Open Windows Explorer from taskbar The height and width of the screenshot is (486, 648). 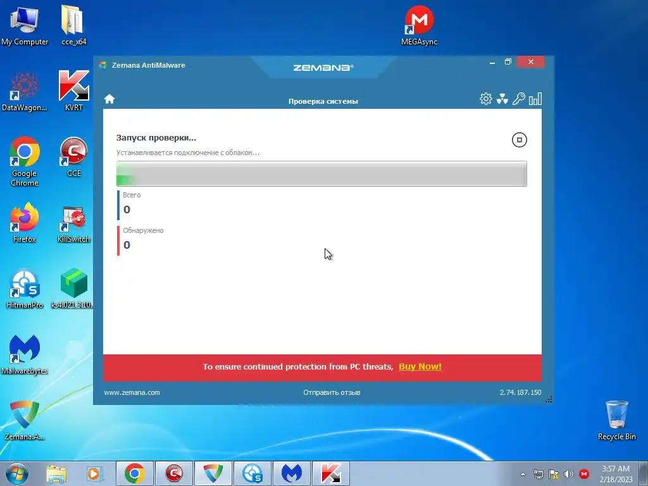point(56,473)
